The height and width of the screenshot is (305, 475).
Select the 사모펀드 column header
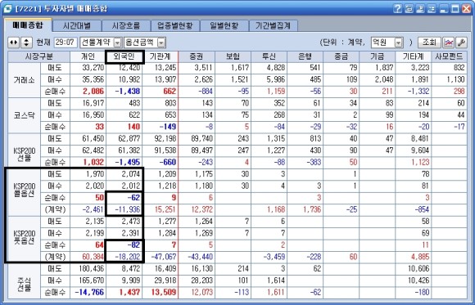[x=450, y=56]
